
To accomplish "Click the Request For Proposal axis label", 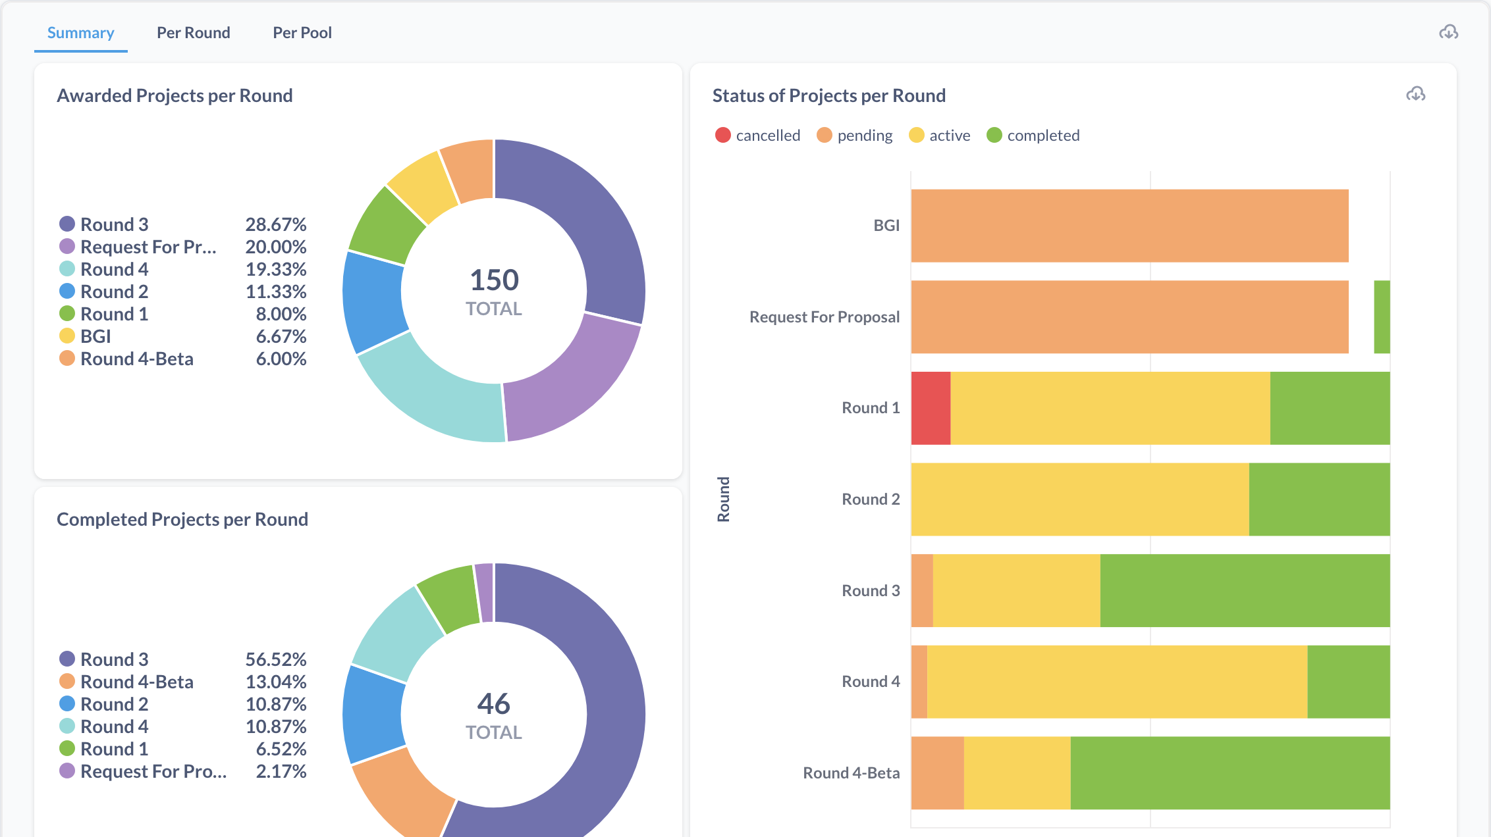I will click(825, 317).
